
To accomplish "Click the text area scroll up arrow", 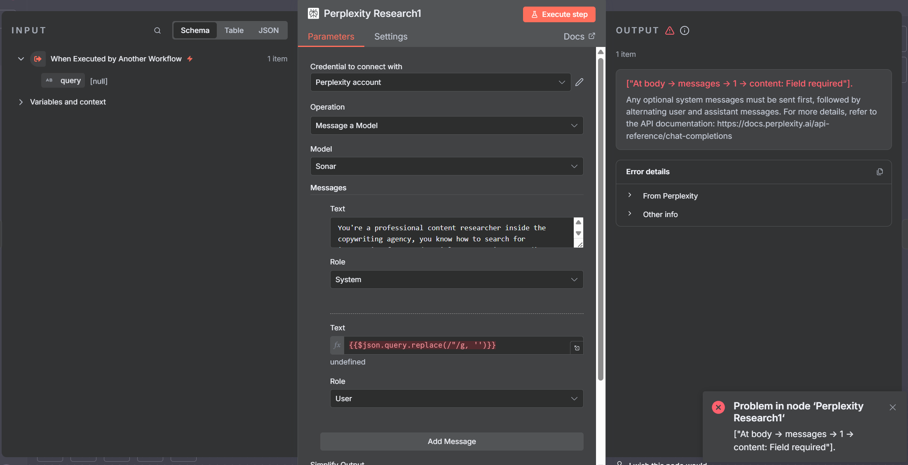I will (x=578, y=222).
